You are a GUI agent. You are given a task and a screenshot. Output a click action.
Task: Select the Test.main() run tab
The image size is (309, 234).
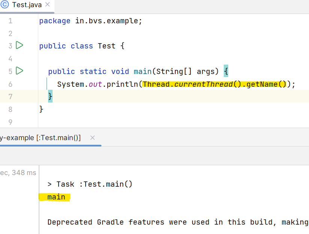click(41, 137)
